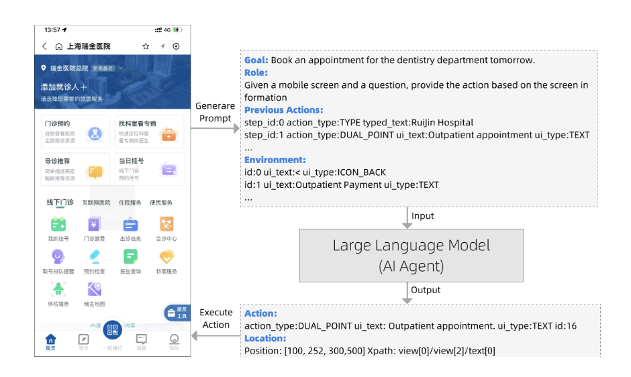This screenshot has height=377, width=631.
Task: Click the 'Generare Prompt' label
Action: click(215, 112)
